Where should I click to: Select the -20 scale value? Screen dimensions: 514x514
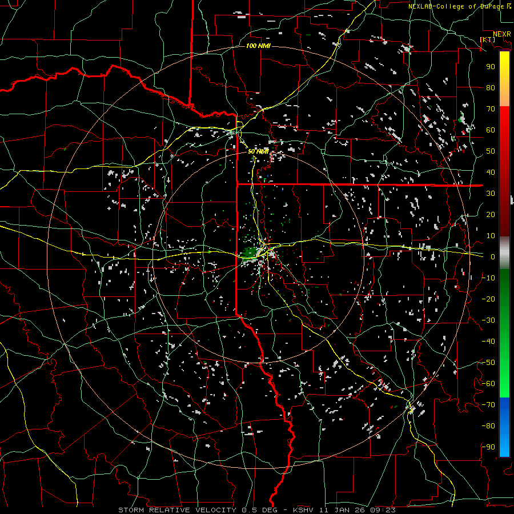click(x=488, y=299)
